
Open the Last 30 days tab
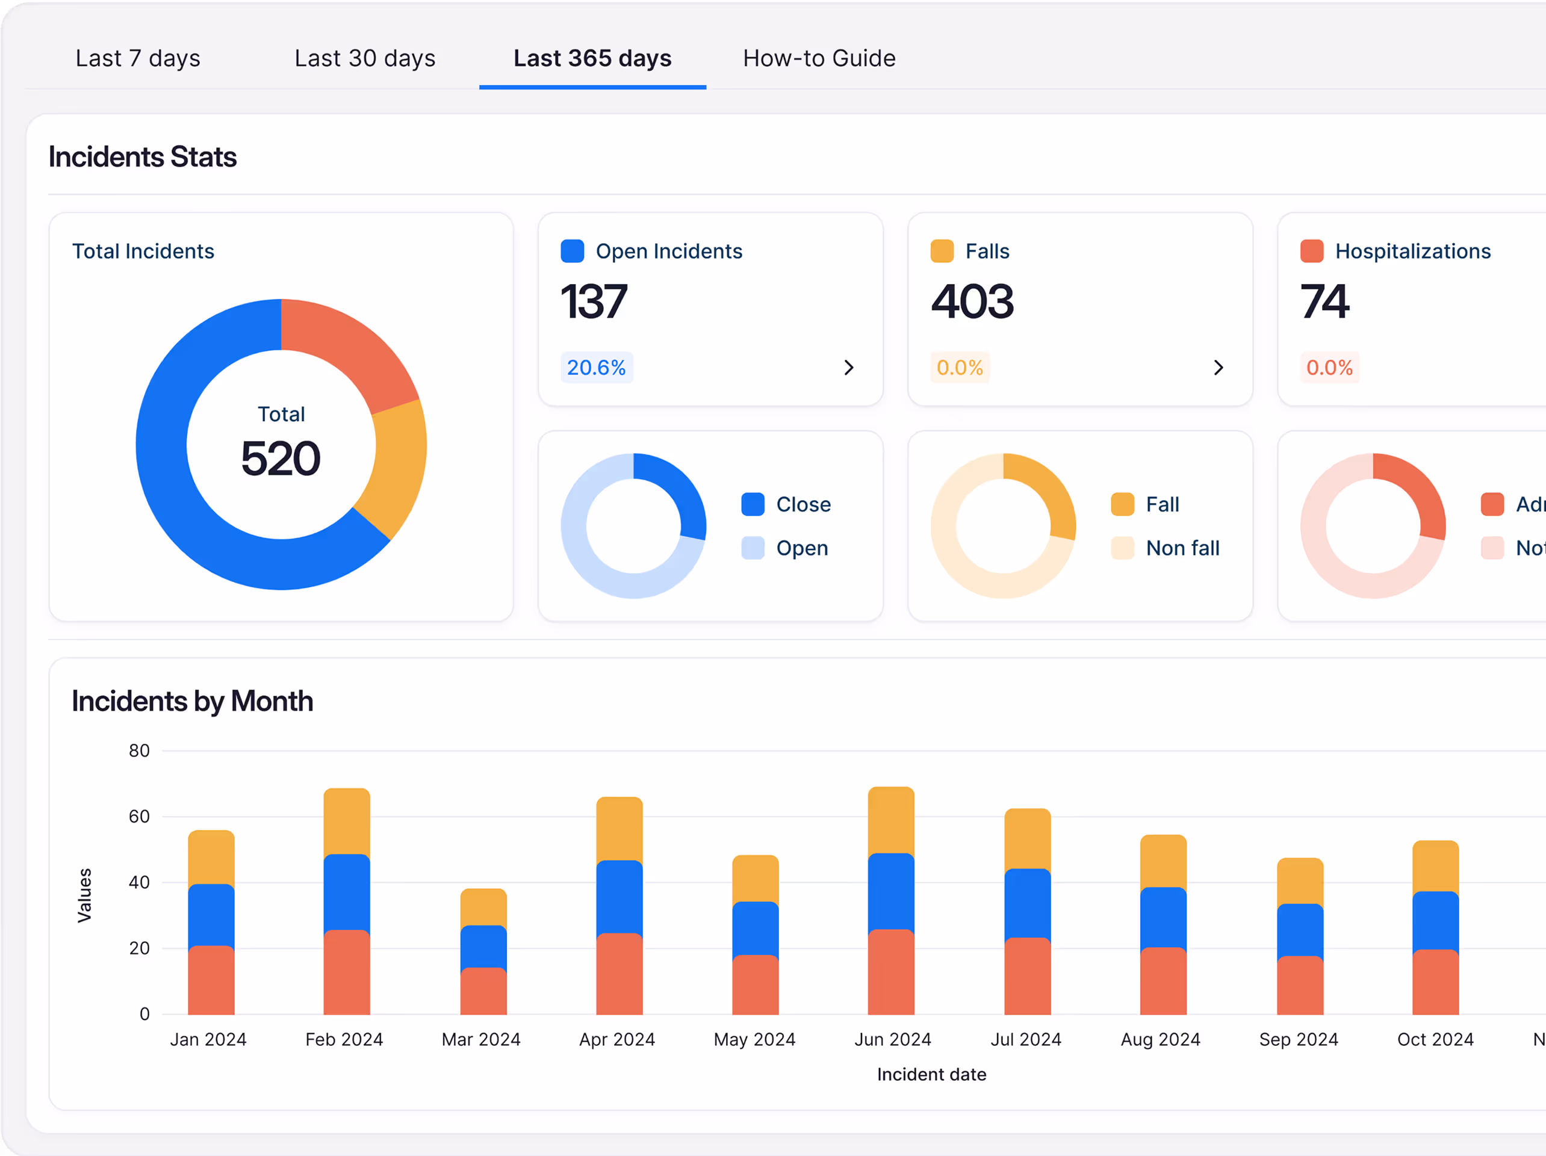tap(365, 58)
